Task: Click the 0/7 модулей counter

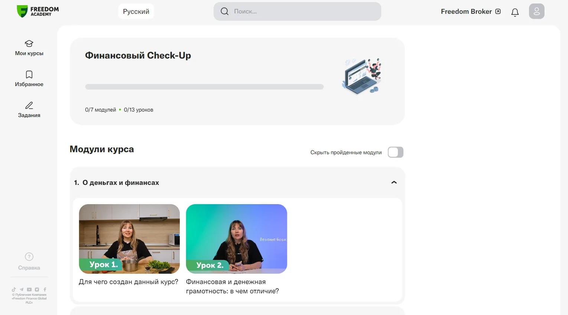Action: [x=100, y=110]
